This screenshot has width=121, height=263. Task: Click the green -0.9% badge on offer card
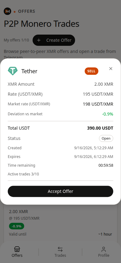point(16,226)
